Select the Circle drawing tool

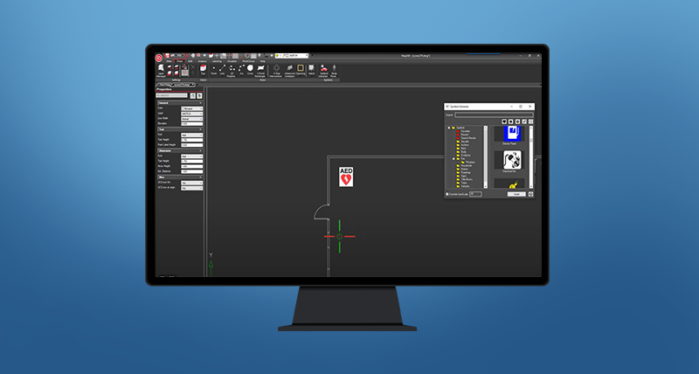point(250,68)
